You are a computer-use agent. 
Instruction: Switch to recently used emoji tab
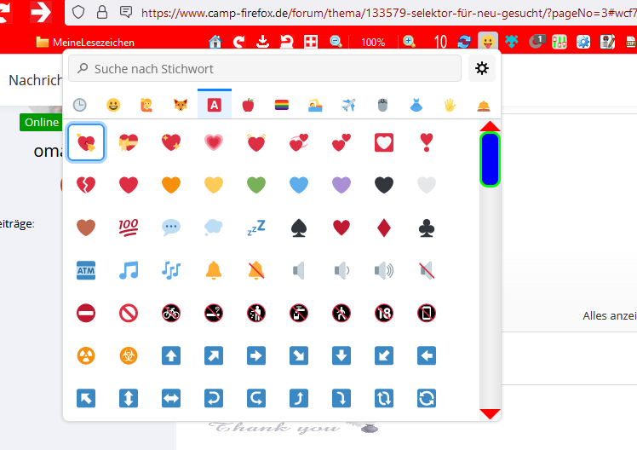[80, 105]
